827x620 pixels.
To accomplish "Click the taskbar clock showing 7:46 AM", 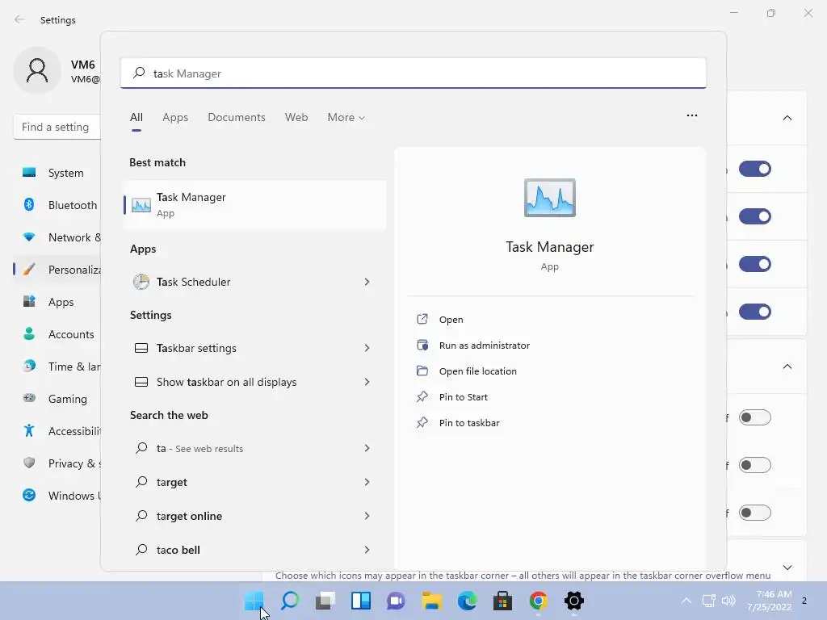I will point(769,601).
